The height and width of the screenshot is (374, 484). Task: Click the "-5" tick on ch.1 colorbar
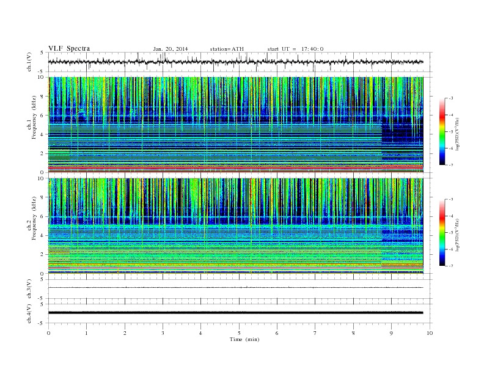tap(451, 132)
